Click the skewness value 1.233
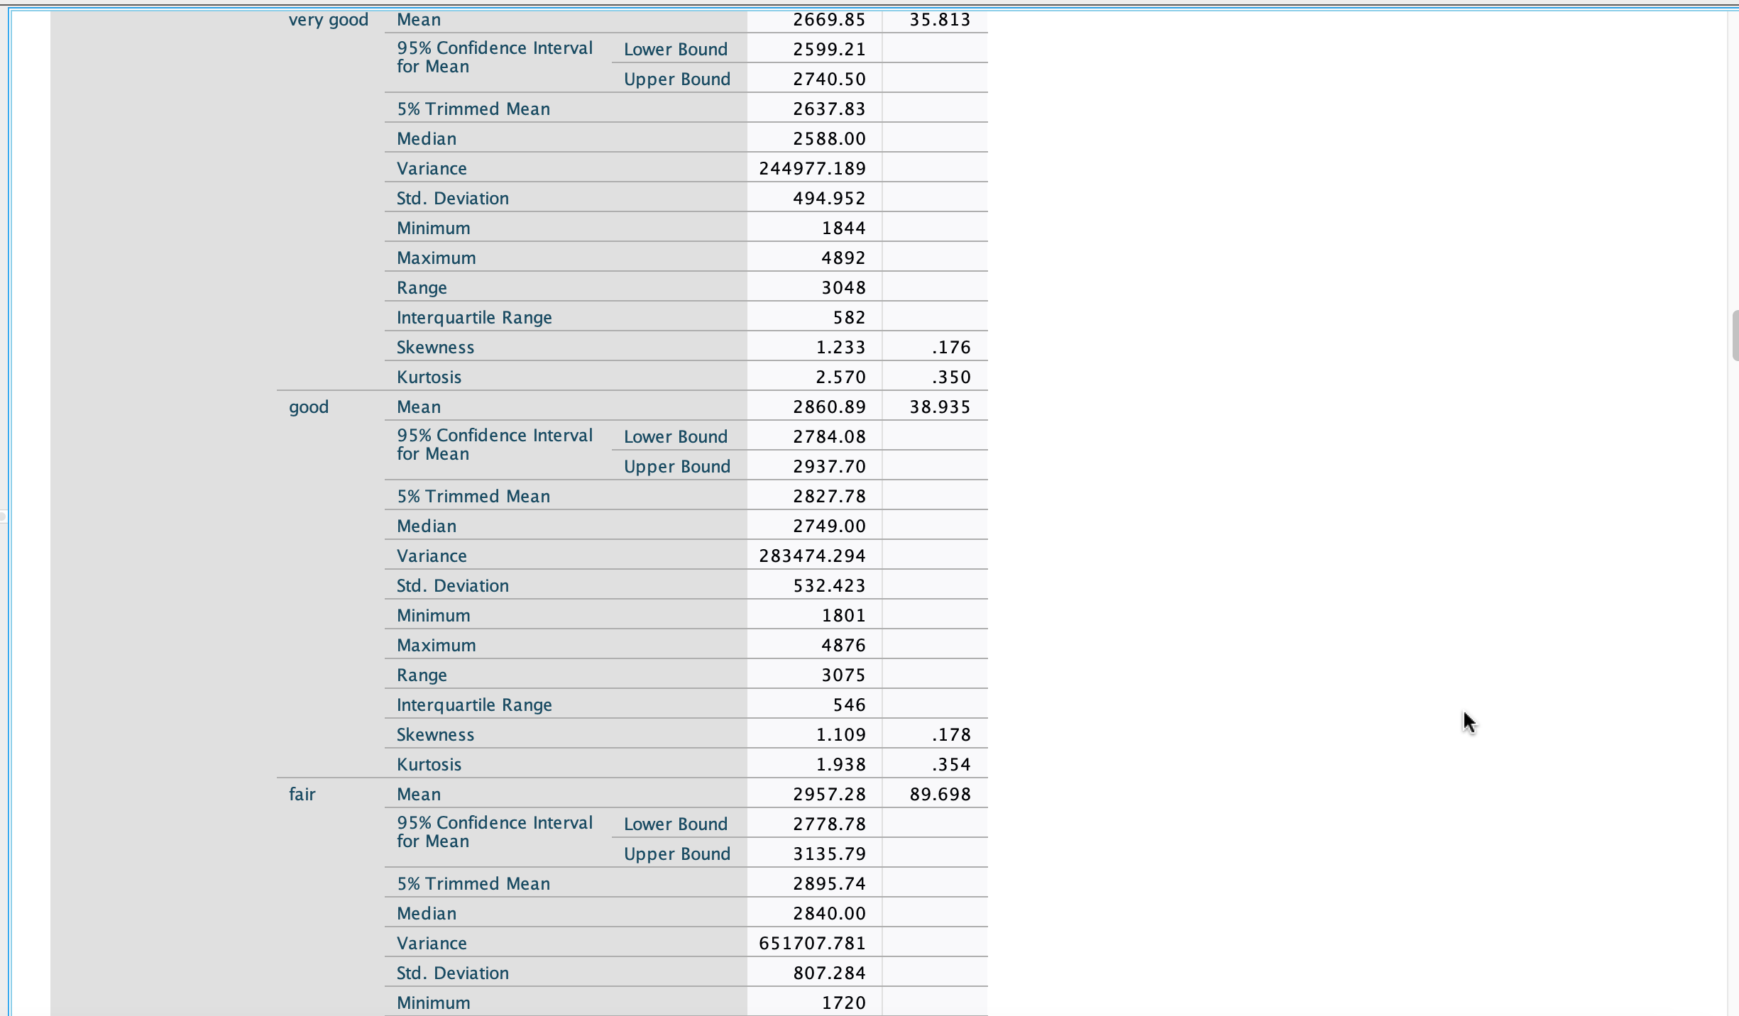Image resolution: width=1739 pixels, height=1016 pixels. pos(840,348)
